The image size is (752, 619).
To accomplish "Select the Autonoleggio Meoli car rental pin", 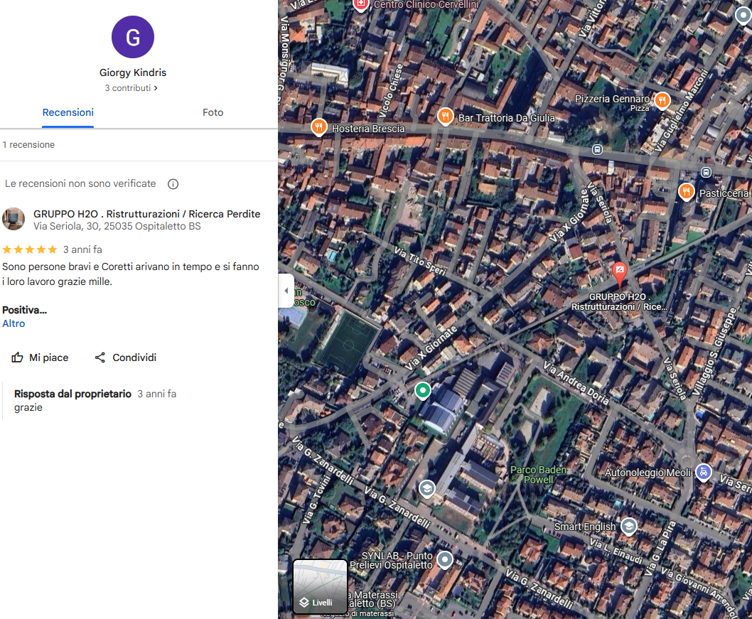I will pyautogui.click(x=703, y=473).
